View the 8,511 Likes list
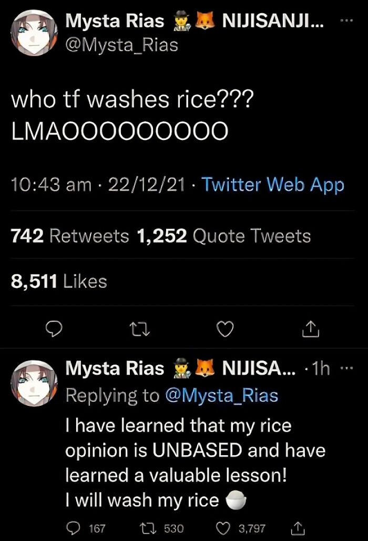 pyautogui.click(x=53, y=281)
